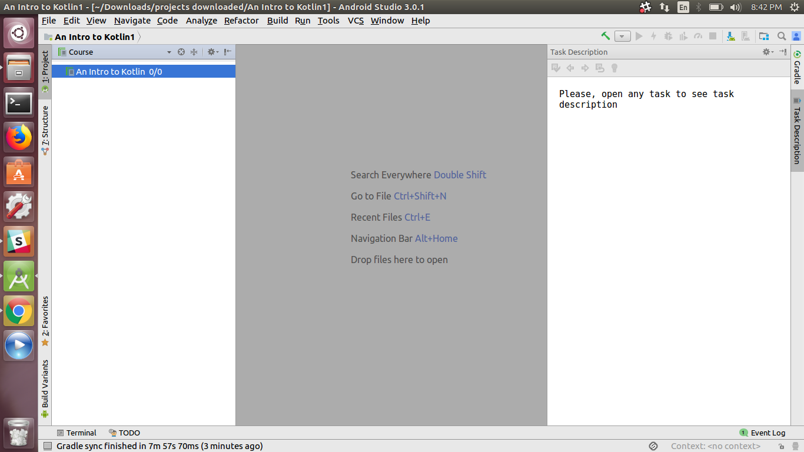Click the Check Task icon
The height and width of the screenshot is (452, 804).
(556, 68)
